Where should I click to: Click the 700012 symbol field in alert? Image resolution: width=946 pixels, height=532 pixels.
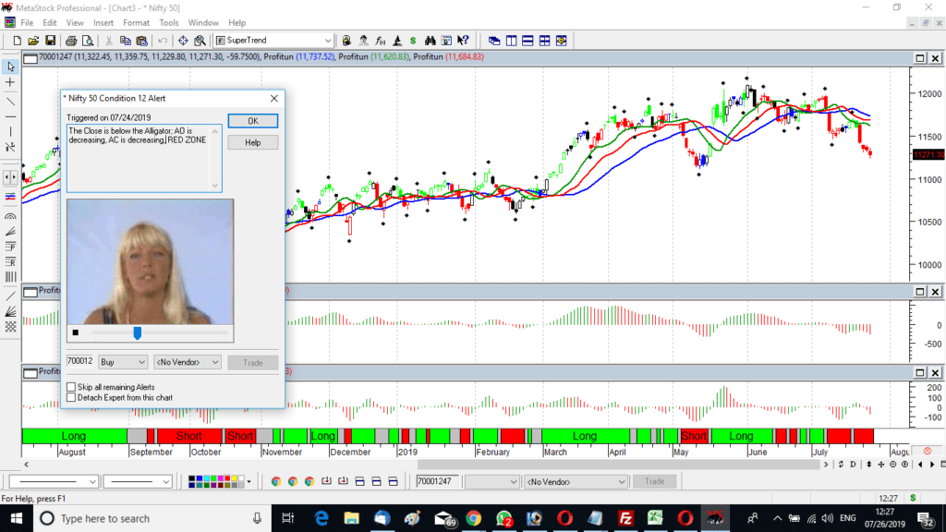(x=79, y=361)
